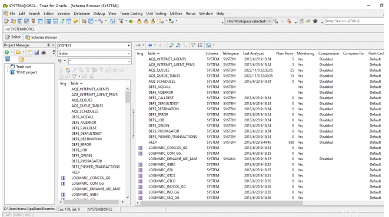Screen dimensions: 389x217
Task: Open dropdown arrow next to green add icon
Action: coord(12,52)
